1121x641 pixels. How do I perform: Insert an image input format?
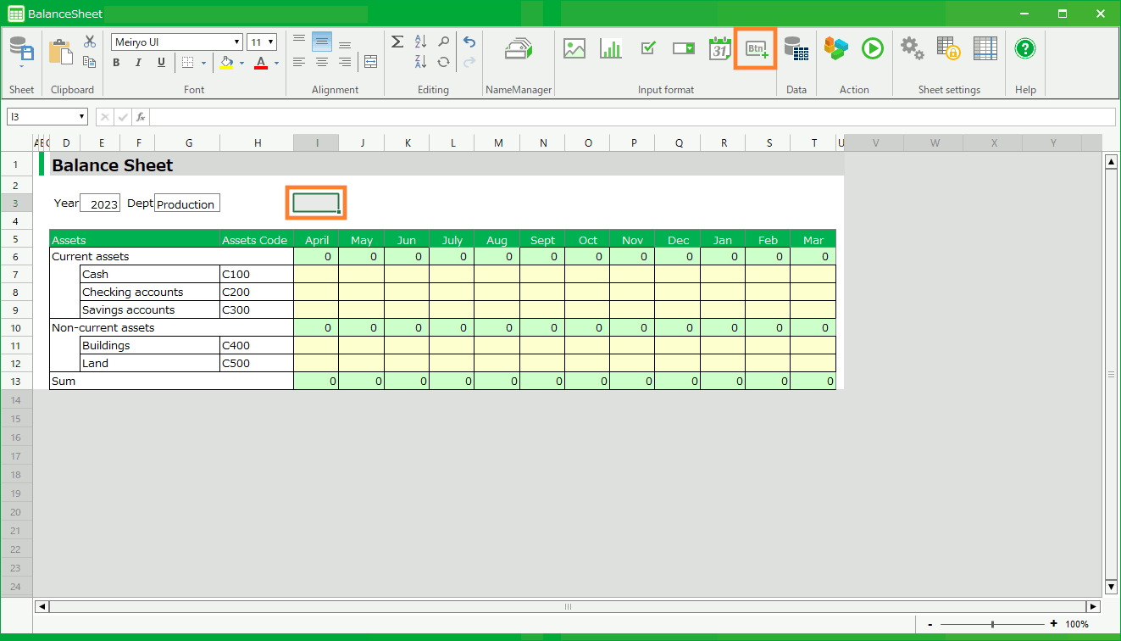click(x=574, y=49)
